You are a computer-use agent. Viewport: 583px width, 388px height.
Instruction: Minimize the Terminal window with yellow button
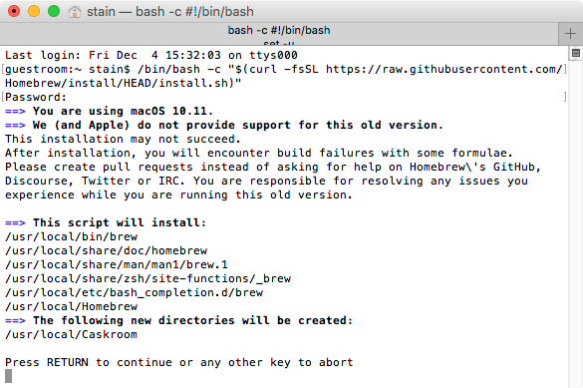[x=34, y=11]
